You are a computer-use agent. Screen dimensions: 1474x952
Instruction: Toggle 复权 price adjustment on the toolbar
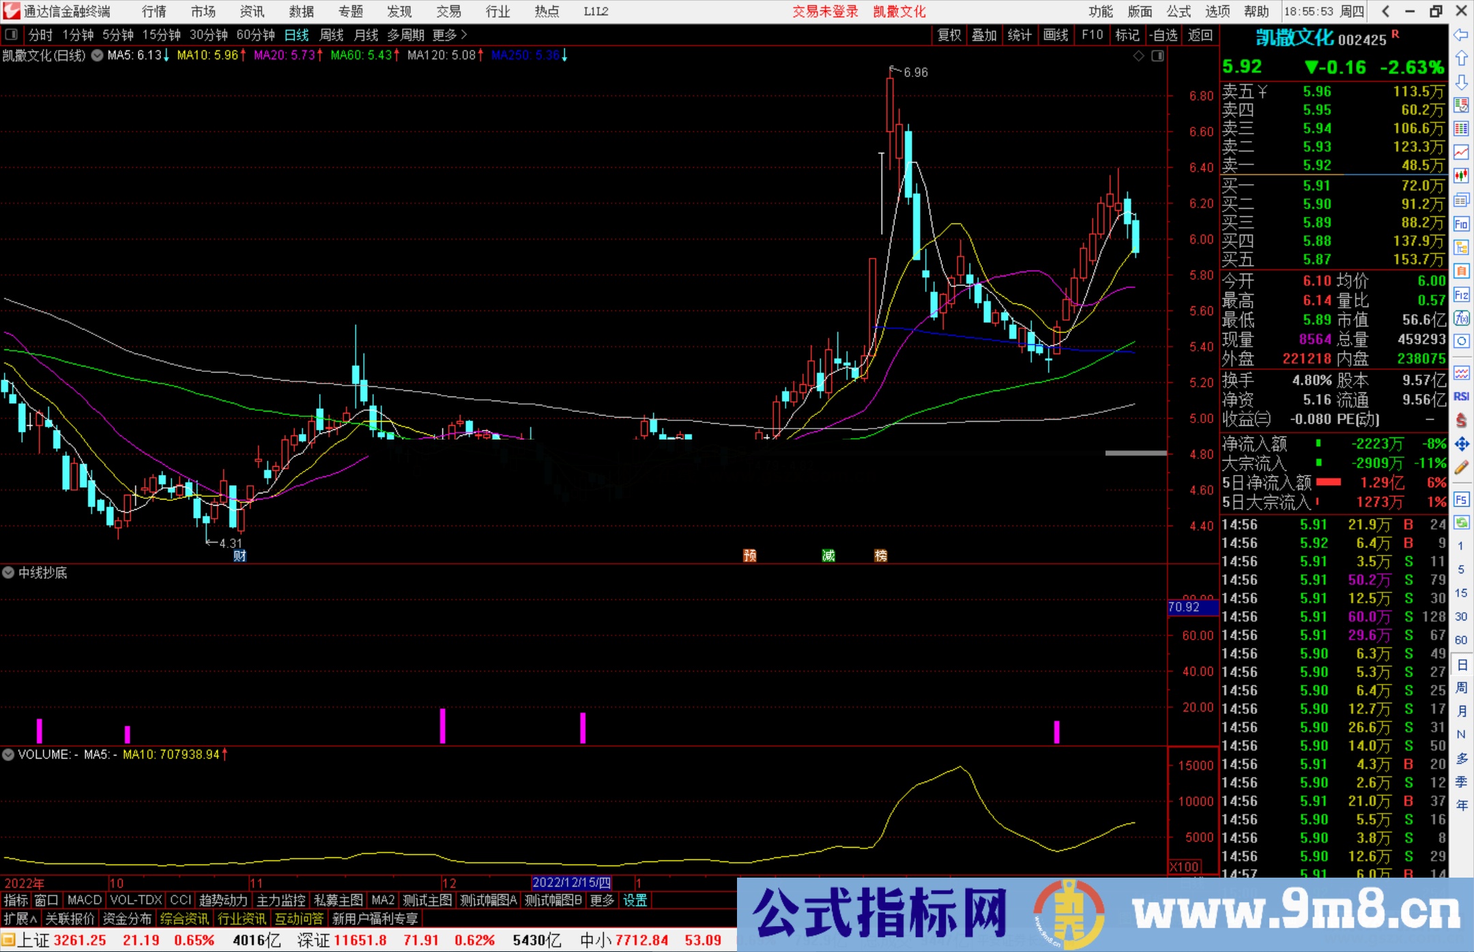click(949, 35)
